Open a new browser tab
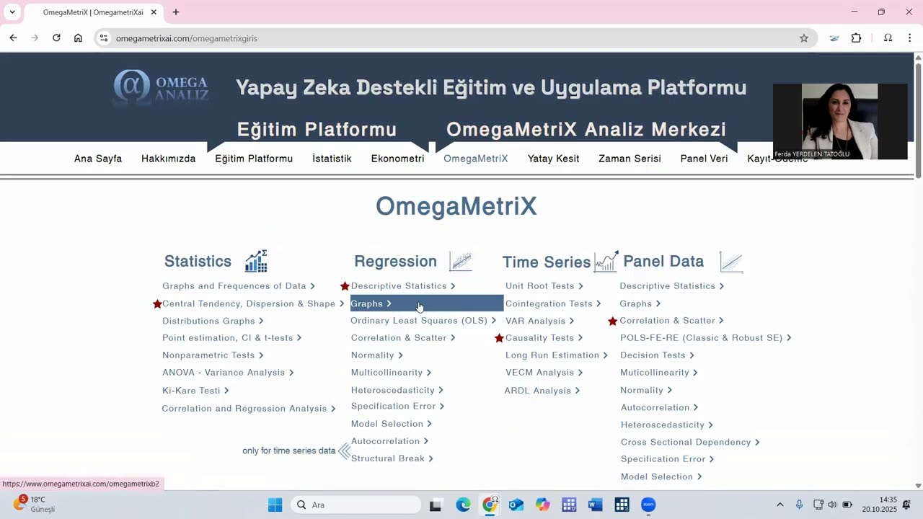Image resolution: width=923 pixels, height=519 pixels. tap(176, 12)
